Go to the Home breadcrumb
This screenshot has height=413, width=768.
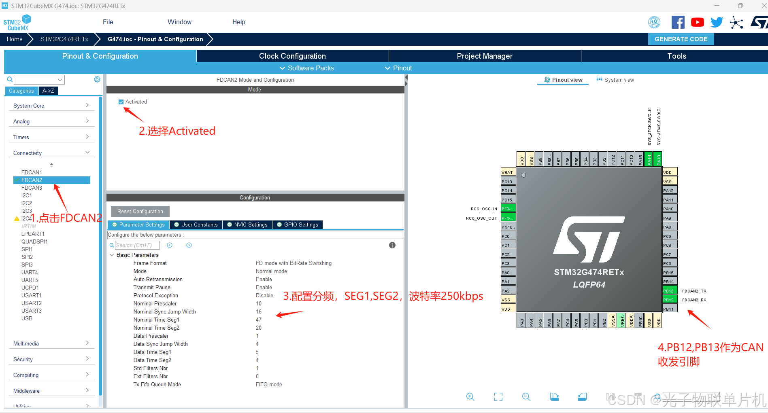click(15, 39)
